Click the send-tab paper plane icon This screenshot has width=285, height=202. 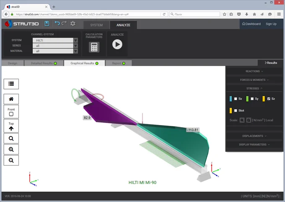pos(262,14)
